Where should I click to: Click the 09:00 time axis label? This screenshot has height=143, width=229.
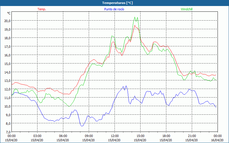click(x=89, y=136)
